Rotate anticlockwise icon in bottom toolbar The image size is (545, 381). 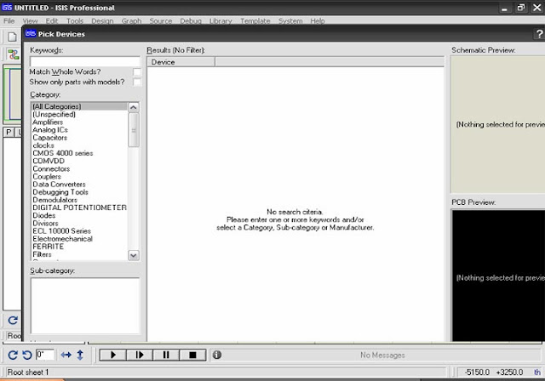(27, 355)
